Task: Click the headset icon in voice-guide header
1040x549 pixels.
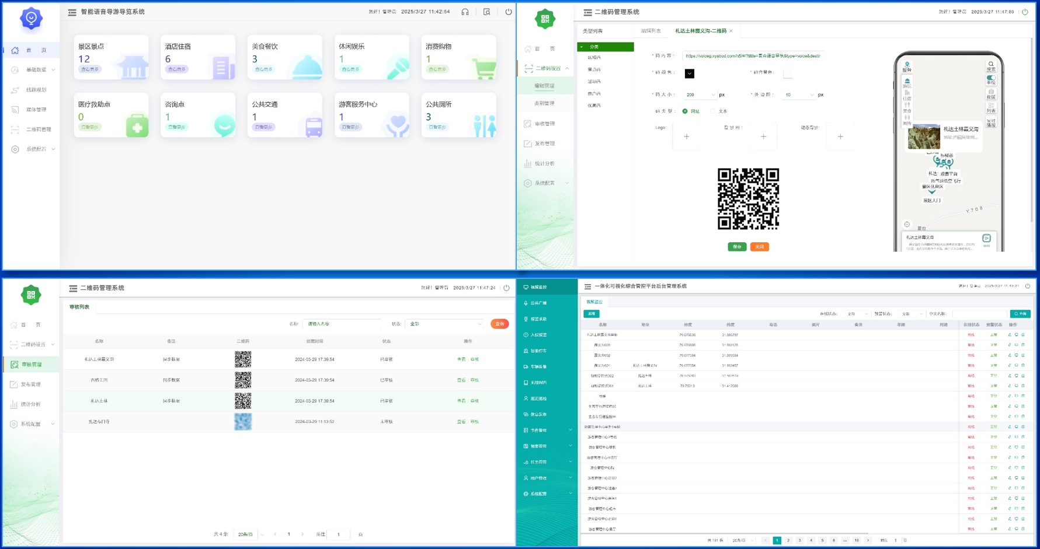Action: (465, 12)
